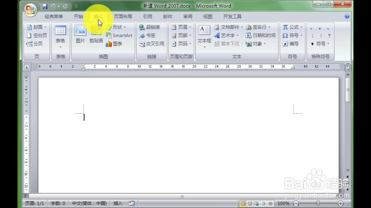Open the Office button menu
Screen dimensions: 371x208
pos(30,10)
